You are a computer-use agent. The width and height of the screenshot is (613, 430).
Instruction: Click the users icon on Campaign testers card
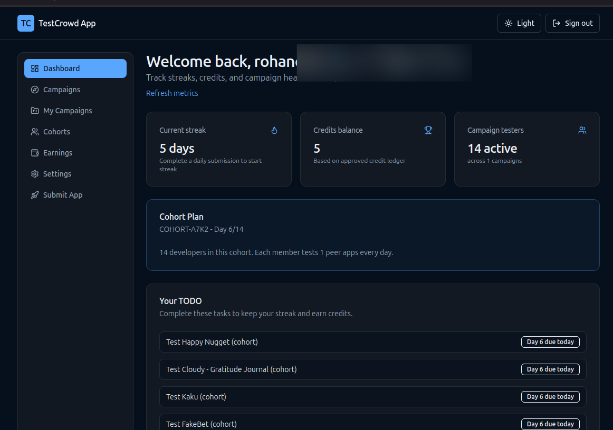[582, 130]
